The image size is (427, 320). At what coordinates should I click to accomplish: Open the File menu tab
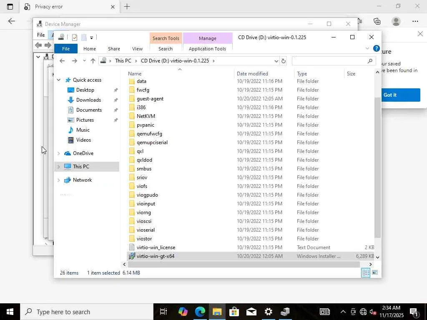point(66,49)
